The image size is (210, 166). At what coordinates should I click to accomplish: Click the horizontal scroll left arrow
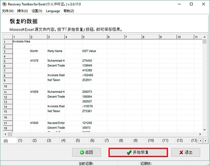click(x=5, y=134)
